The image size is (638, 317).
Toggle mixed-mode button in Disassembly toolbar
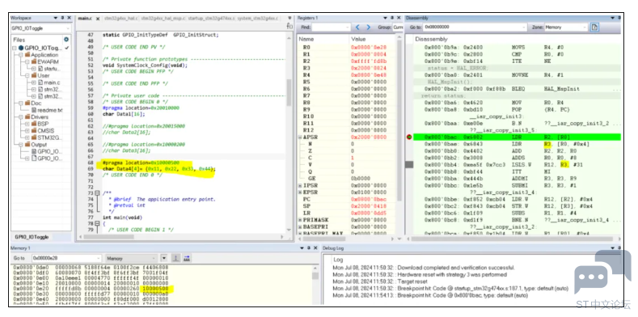[595, 27]
